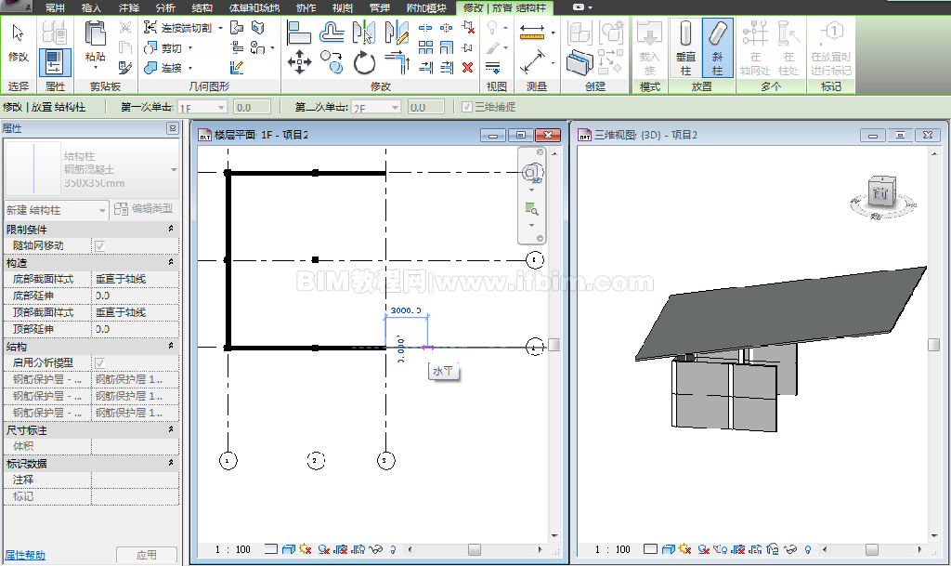Click the Rotate tool in Modify panel
The width and height of the screenshot is (951, 566).
point(363,62)
